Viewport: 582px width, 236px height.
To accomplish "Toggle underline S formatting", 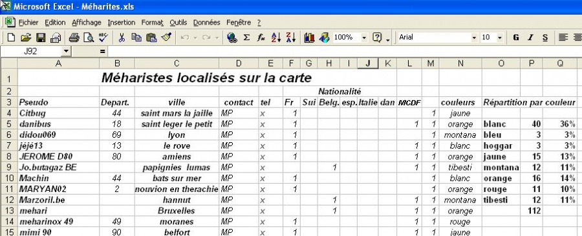I will click(x=545, y=38).
